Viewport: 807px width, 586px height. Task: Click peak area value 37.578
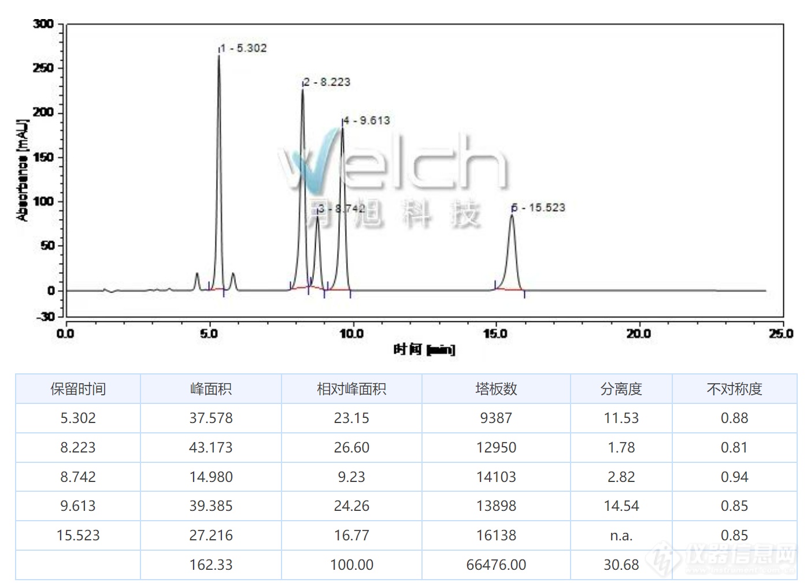point(211,418)
